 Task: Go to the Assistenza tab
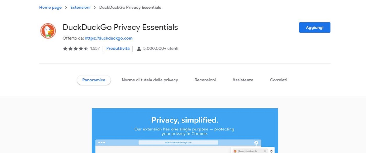click(x=243, y=80)
